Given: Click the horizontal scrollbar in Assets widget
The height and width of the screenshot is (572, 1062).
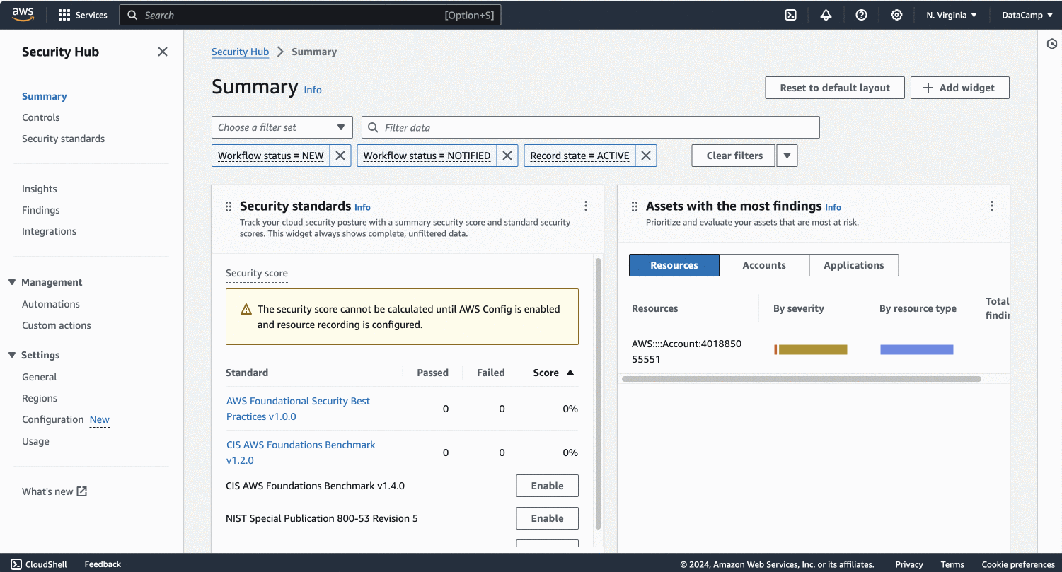Looking at the screenshot, I should click(x=802, y=379).
